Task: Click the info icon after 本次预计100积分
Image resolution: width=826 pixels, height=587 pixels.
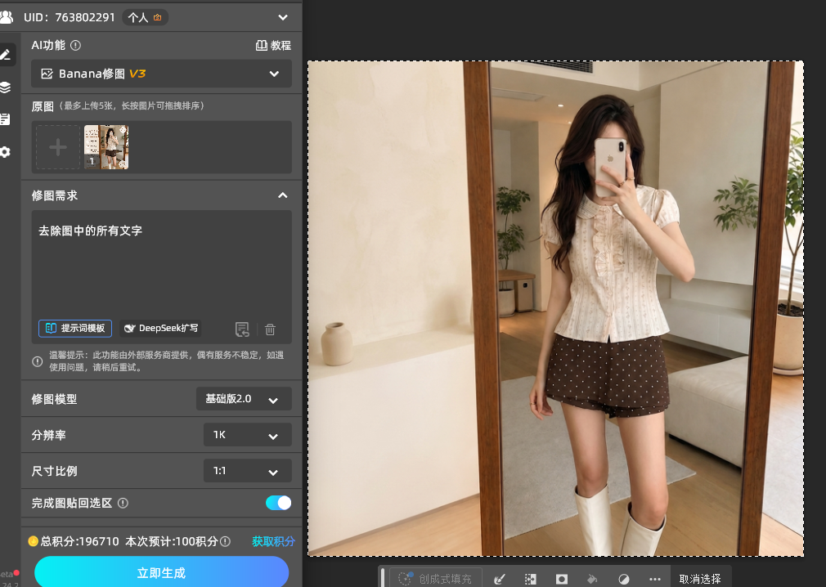Action: point(226,541)
